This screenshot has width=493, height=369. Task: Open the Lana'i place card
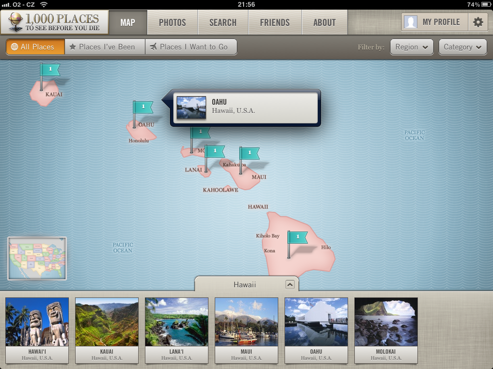click(x=177, y=331)
